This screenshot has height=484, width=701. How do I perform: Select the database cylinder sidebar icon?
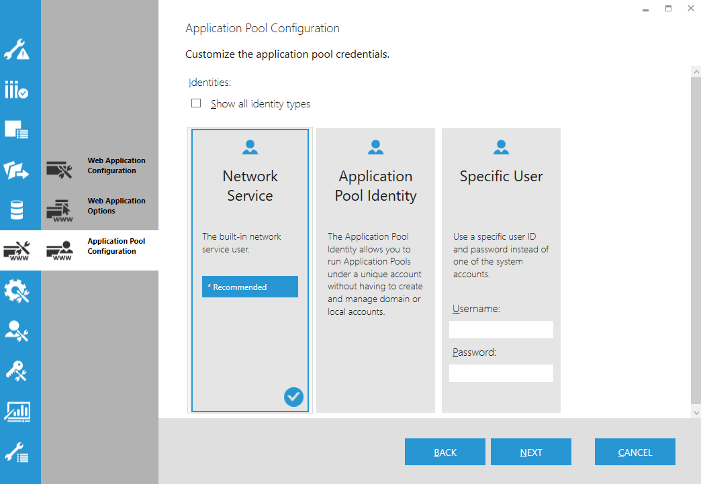pyautogui.click(x=17, y=210)
